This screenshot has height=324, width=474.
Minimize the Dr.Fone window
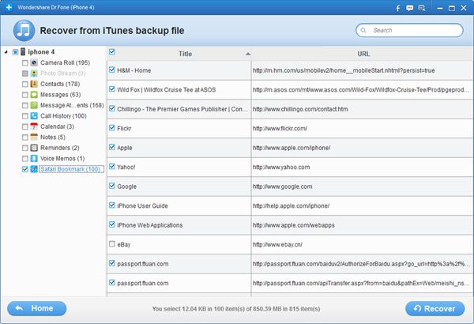tap(440, 8)
